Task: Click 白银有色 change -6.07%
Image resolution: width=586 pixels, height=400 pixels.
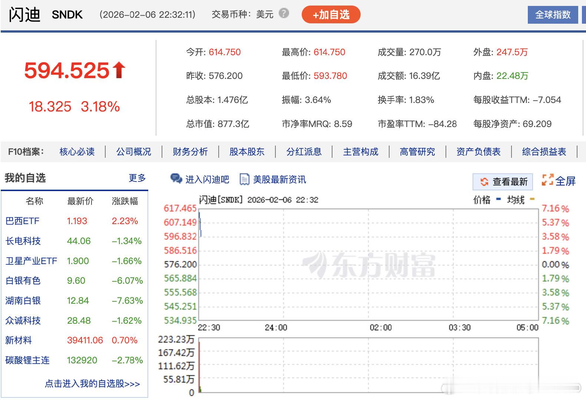Action: click(x=128, y=281)
